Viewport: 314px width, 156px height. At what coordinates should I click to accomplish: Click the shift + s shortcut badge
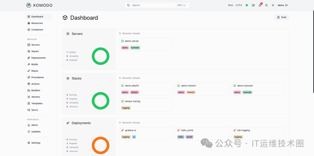(x=181, y=5)
